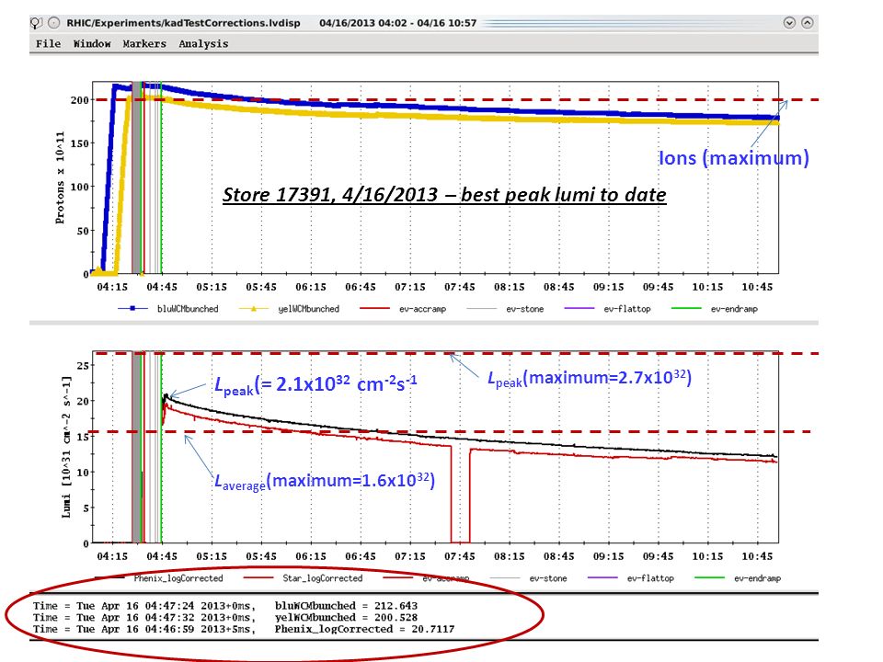The height and width of the screenshot is (662, 883).
Task: Toggle ev-flattop in the upper plot legend
Action: (x=608, y=309)
